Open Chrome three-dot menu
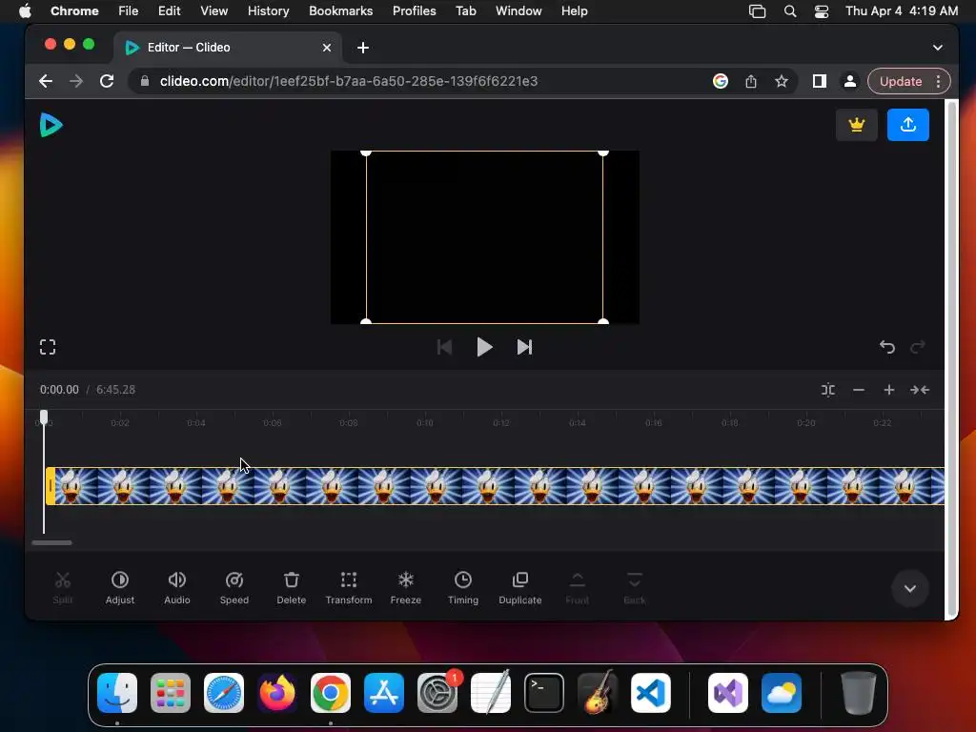Viewport: 976px width, 732px height. pos(938,82)
